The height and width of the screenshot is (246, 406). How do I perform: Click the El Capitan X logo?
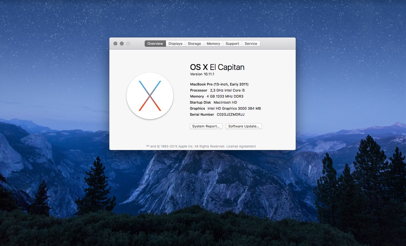pyautogui.click(x=150, y=96)
